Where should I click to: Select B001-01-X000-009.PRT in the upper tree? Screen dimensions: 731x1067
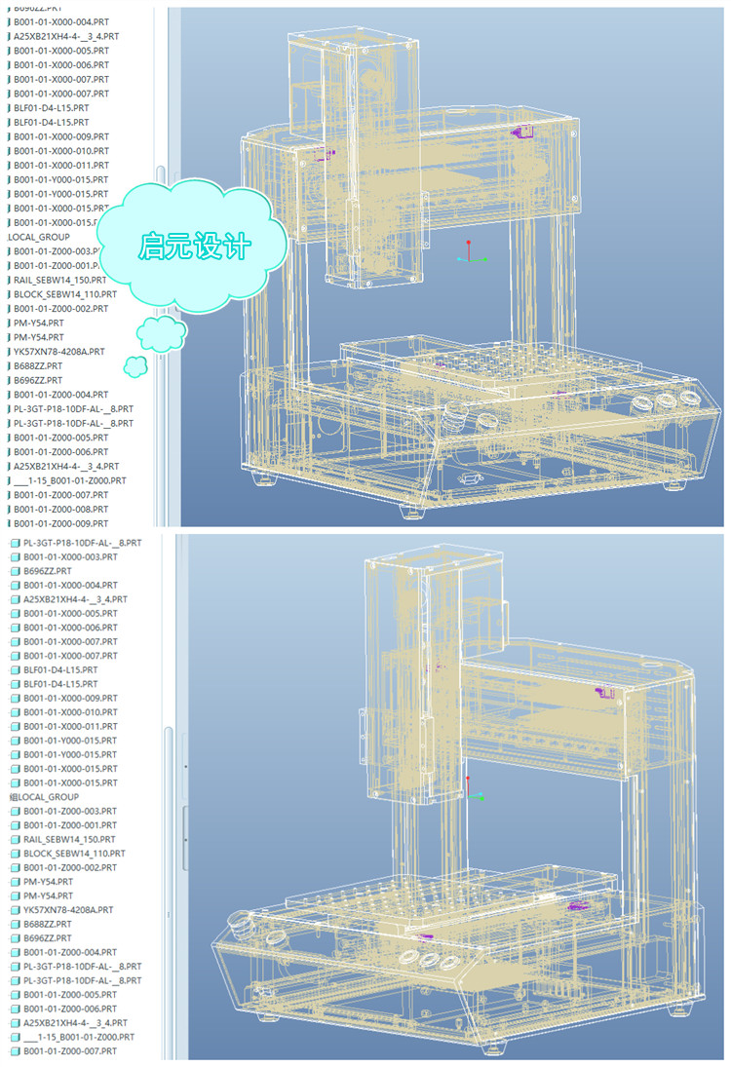point(61,136)
